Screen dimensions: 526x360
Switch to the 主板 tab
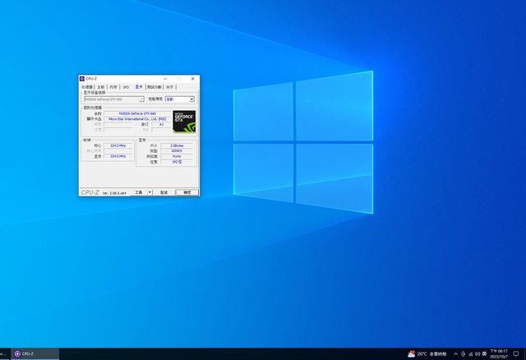pos(101,86)
